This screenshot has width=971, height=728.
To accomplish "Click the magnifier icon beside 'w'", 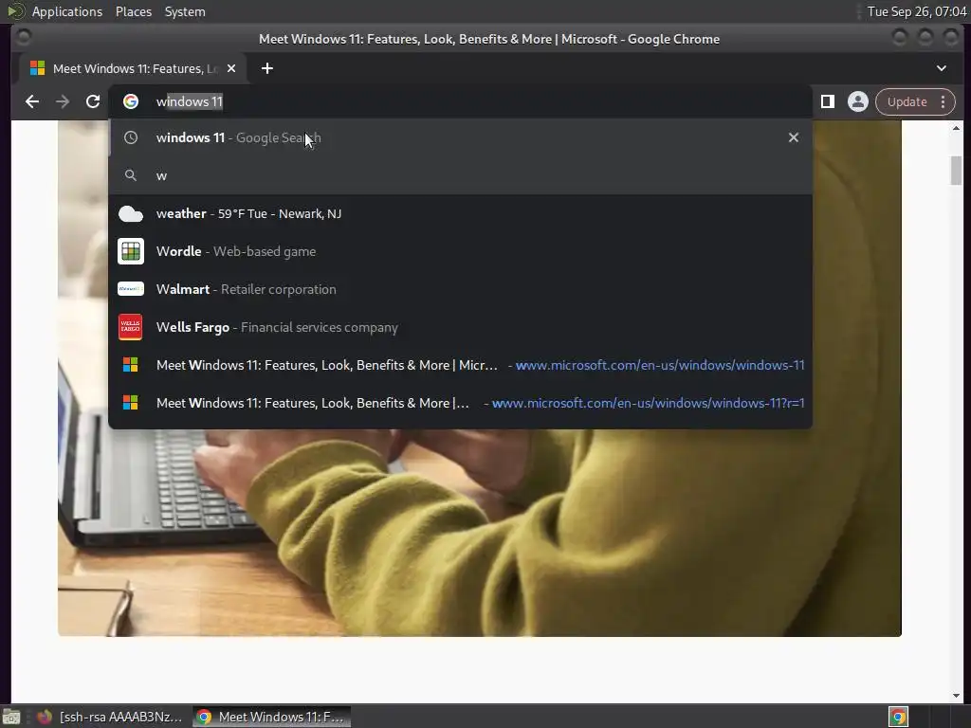I will point(131,175).
